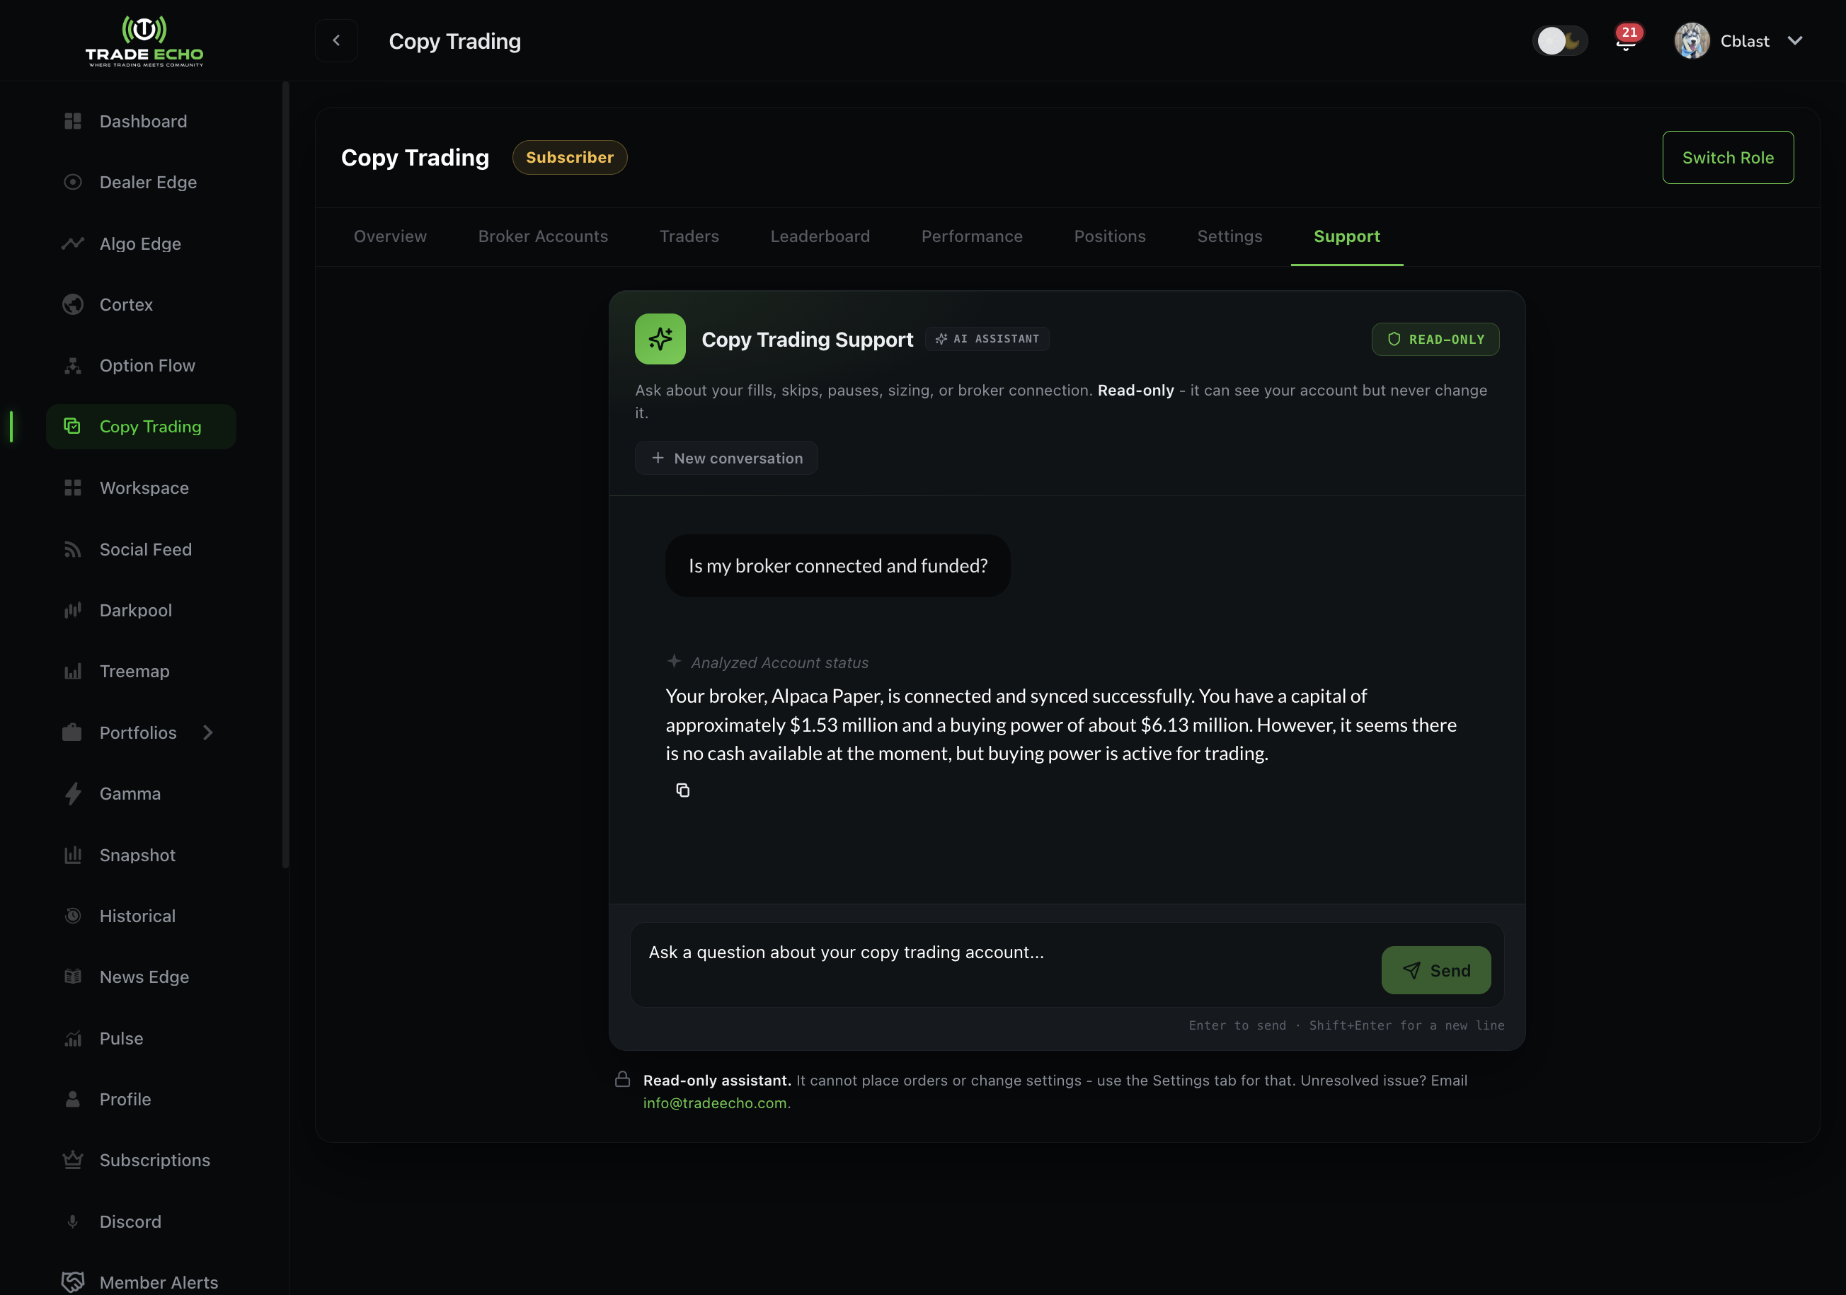The image size is (1846, 1295).
Task: Open Treemap chart icon
Action: [x=72, y=672]
